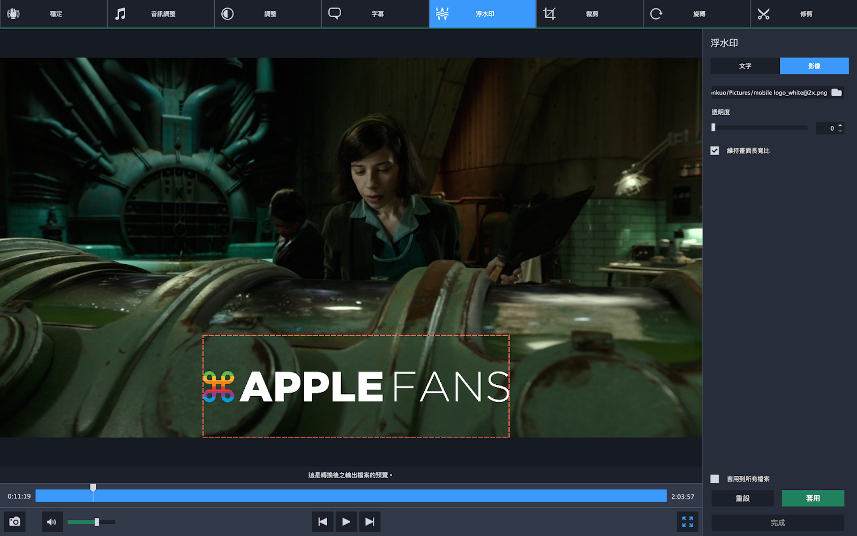Switch to the 調整 adjustments tab
Viewport: 857px width, 536px height.
pyautogui.click(x=268, y=14)
